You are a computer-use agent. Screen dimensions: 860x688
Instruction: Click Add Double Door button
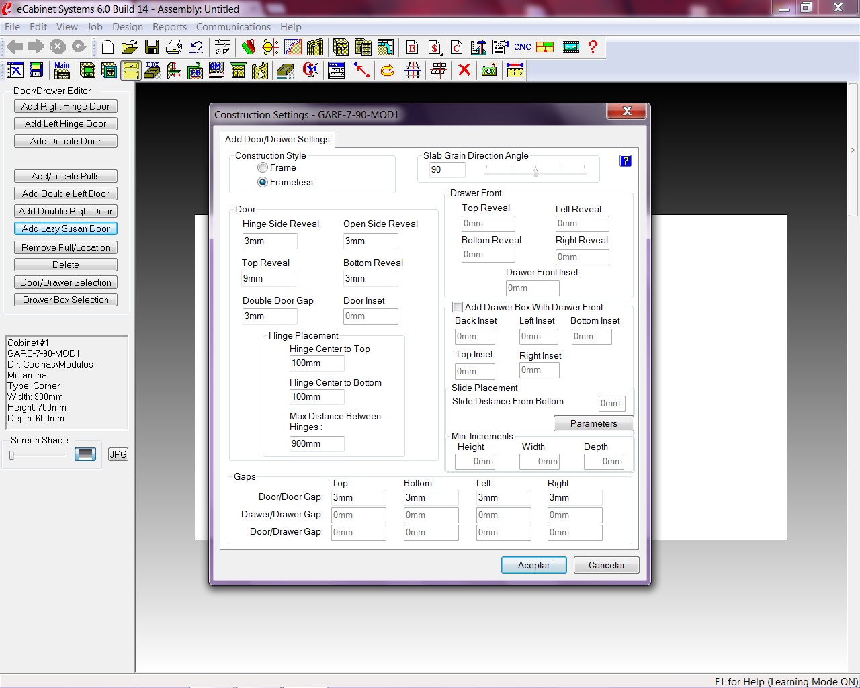coord(66,141)
